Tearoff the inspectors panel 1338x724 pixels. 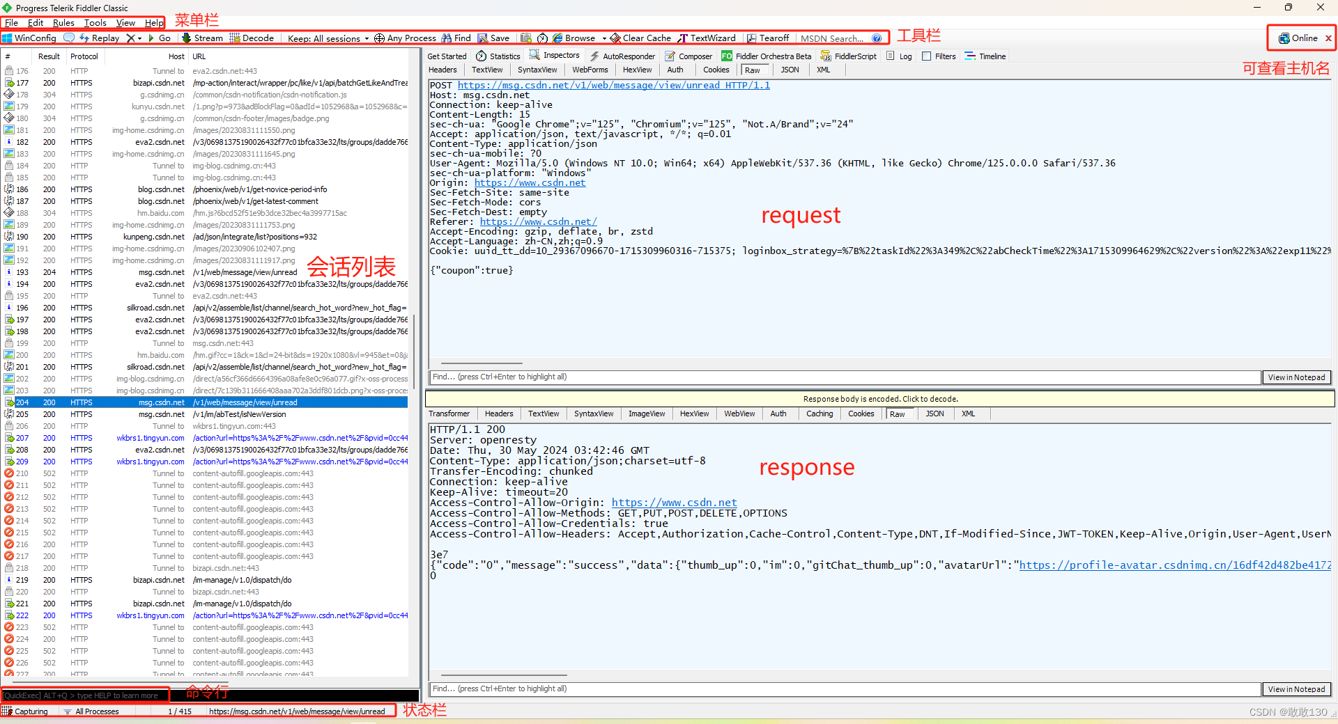768,38
